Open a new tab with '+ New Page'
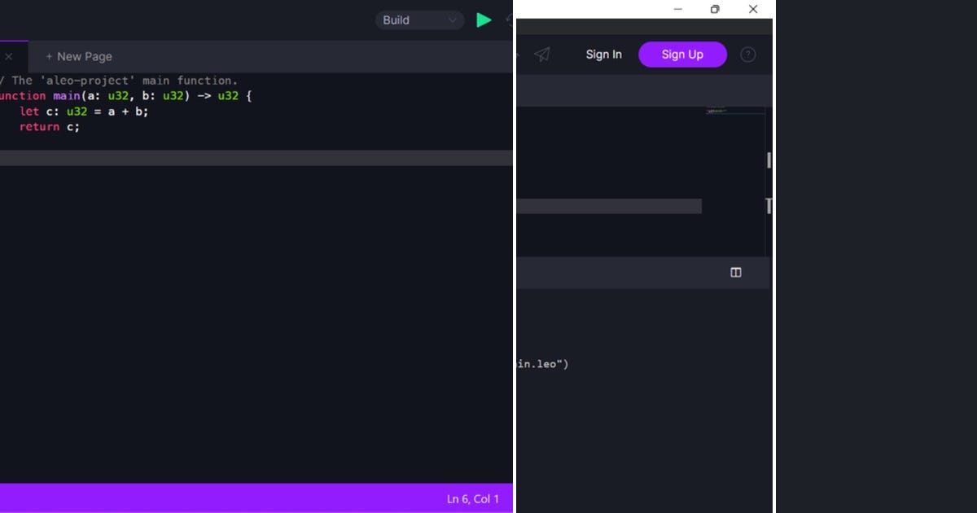 point(78,56)
